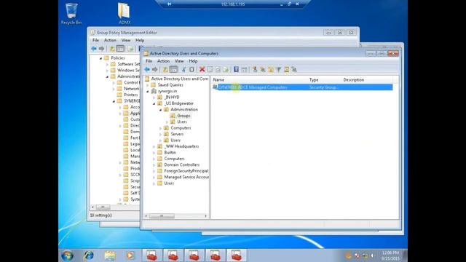
Task: Expand the Saved Queries node
Action: [148, 85]
